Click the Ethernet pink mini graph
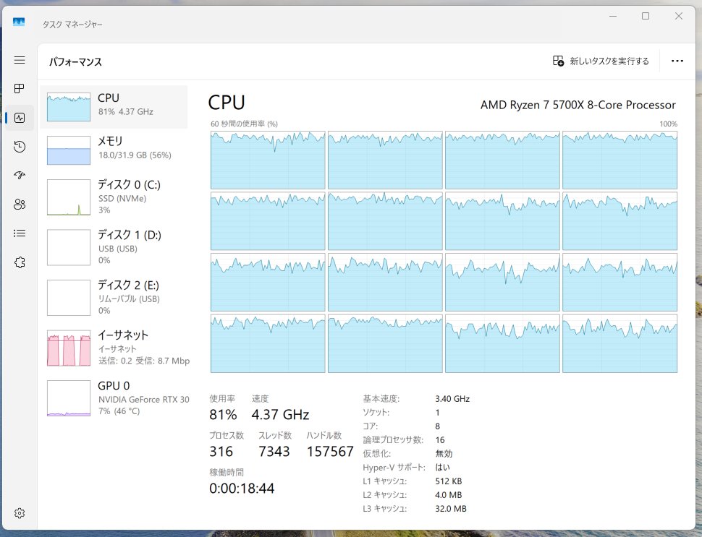This screenshot has height=537, width=702. pyautogui.click(x=69, y=348)
